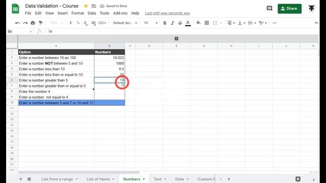Viewport: 326px width, 183px height.
Task: Click the name box showing B6
Action: coord(19,32)
